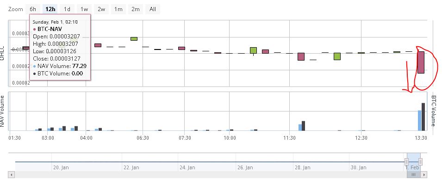
Task: Pick the 2m zoom range
Action: (135, 9)
